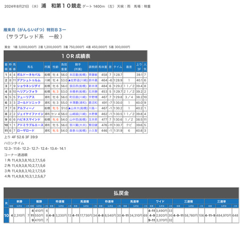Click last-place horse ローザロード

tap(25, 130)
